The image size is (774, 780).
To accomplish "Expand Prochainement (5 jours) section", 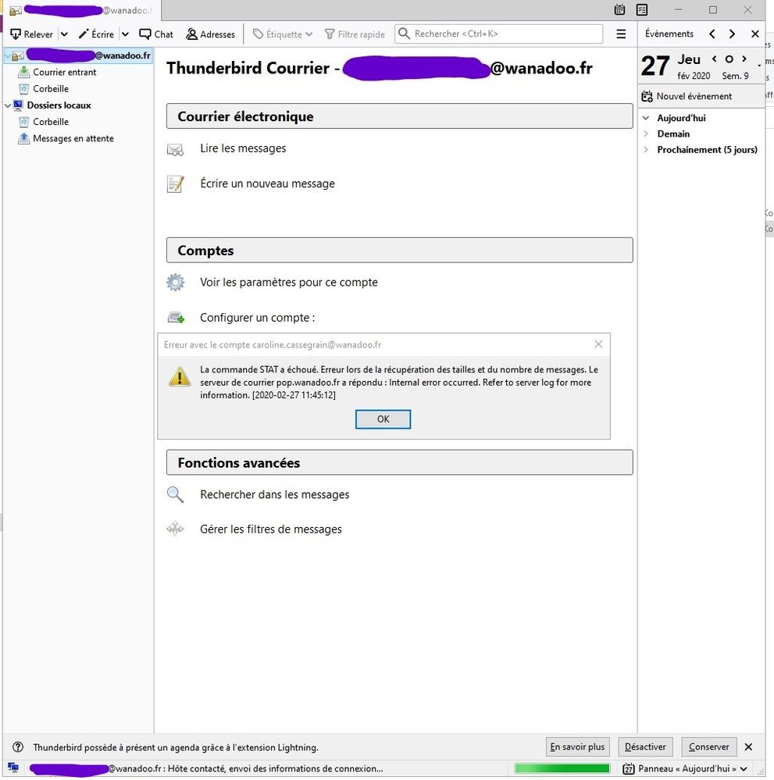I will coord(646,150).
